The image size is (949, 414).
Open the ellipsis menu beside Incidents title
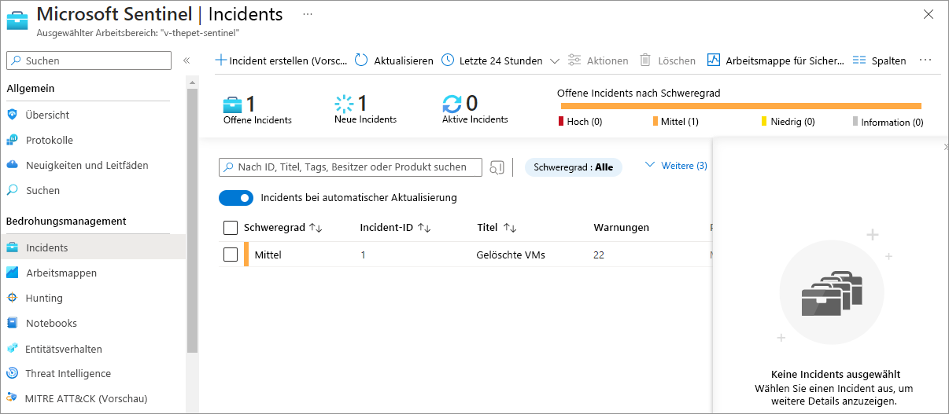[x=308, y=15]
